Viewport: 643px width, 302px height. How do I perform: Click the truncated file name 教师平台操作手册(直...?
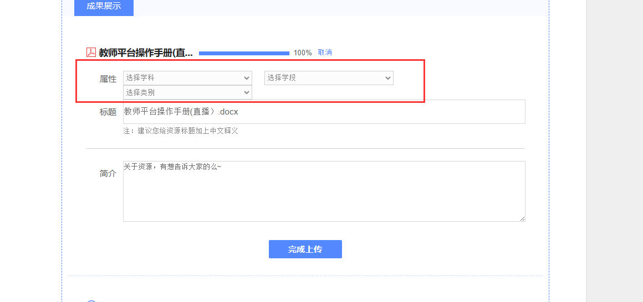pos(146,53)
